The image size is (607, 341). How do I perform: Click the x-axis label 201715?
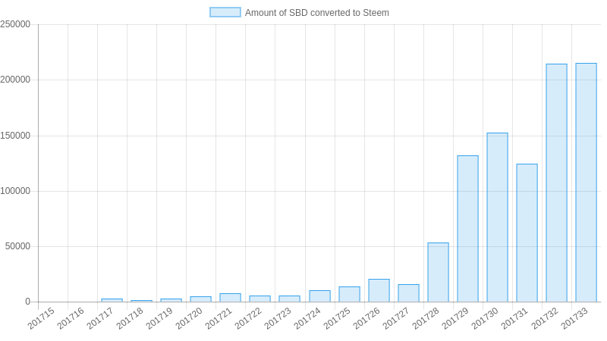(41, 318)
